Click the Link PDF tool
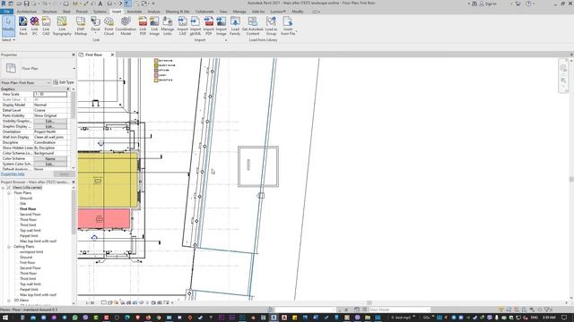The height and width of the screenshot is (322, 574). (143, 26)
